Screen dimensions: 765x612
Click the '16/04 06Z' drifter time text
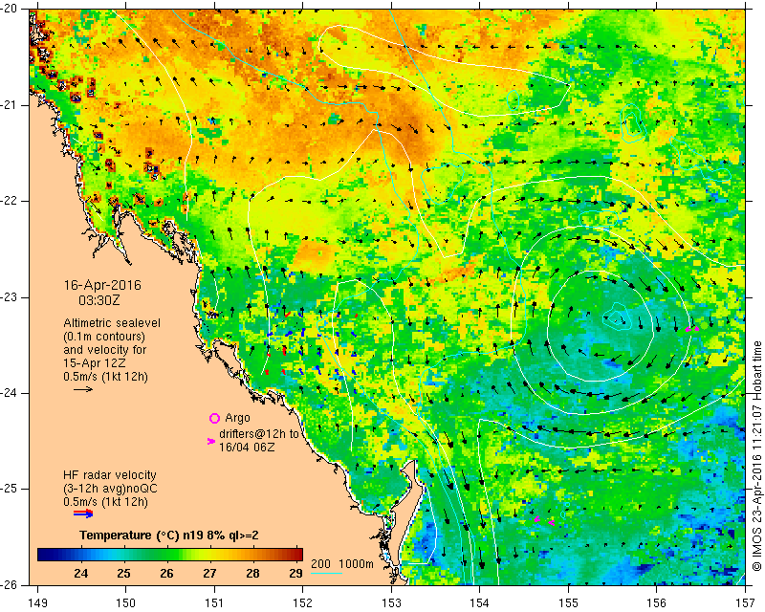pos(247,447)
